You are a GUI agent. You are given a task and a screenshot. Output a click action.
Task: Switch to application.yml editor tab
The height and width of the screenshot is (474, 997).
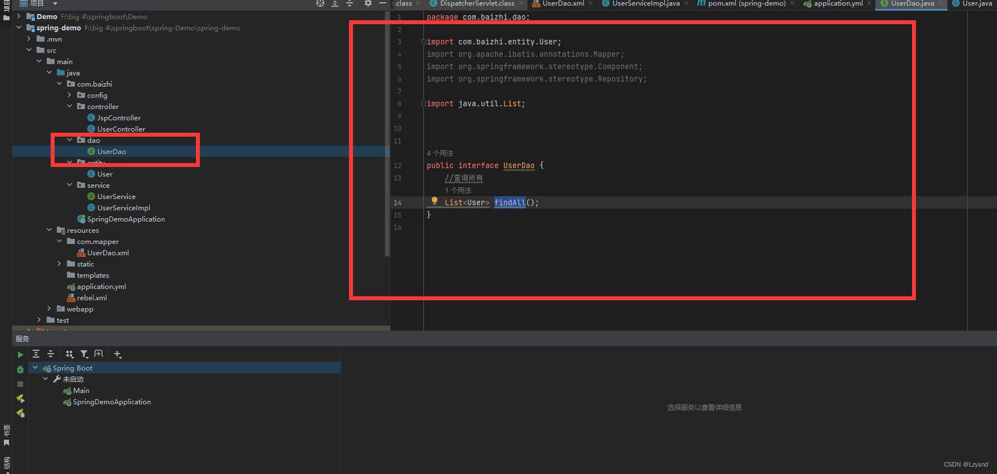(x=838, y=3)
